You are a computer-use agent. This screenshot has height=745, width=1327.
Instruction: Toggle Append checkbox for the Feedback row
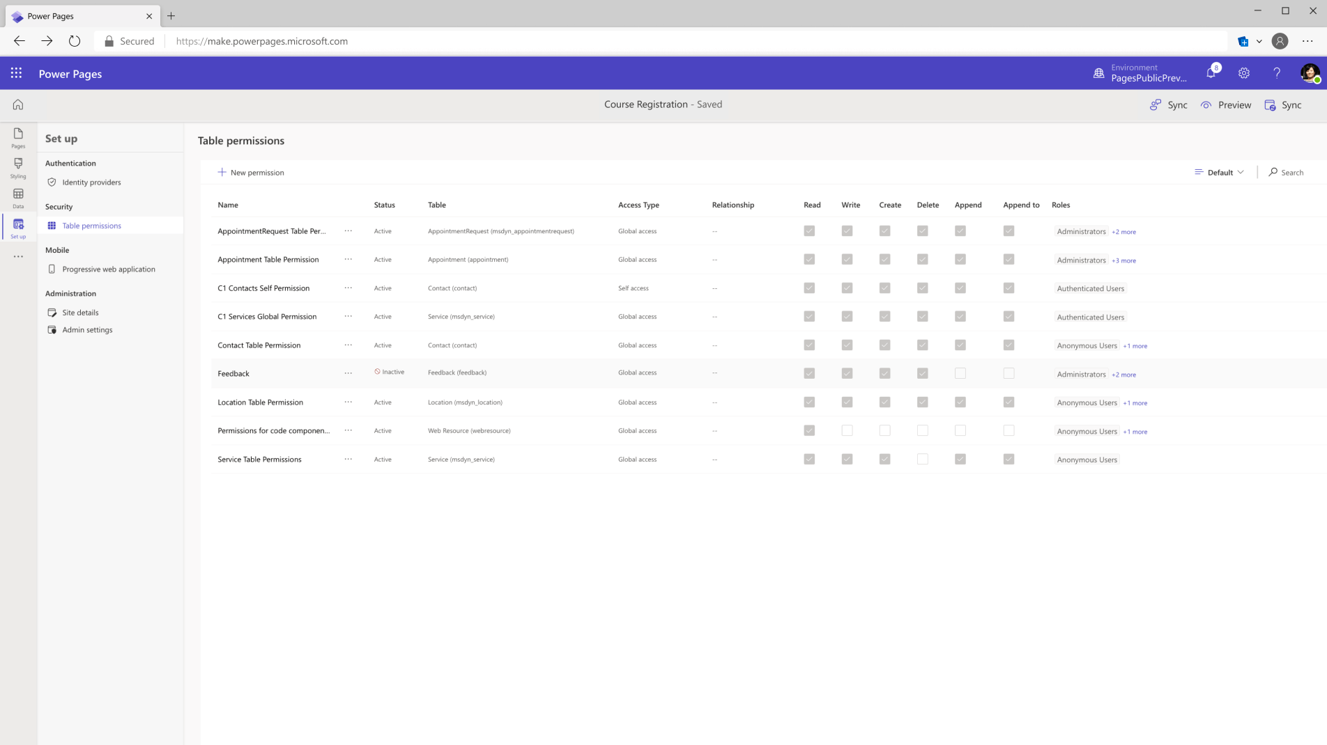tap(960, 373)
